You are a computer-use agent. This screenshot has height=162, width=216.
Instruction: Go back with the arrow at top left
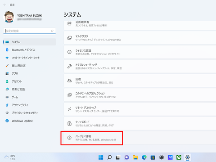point(4,5)
